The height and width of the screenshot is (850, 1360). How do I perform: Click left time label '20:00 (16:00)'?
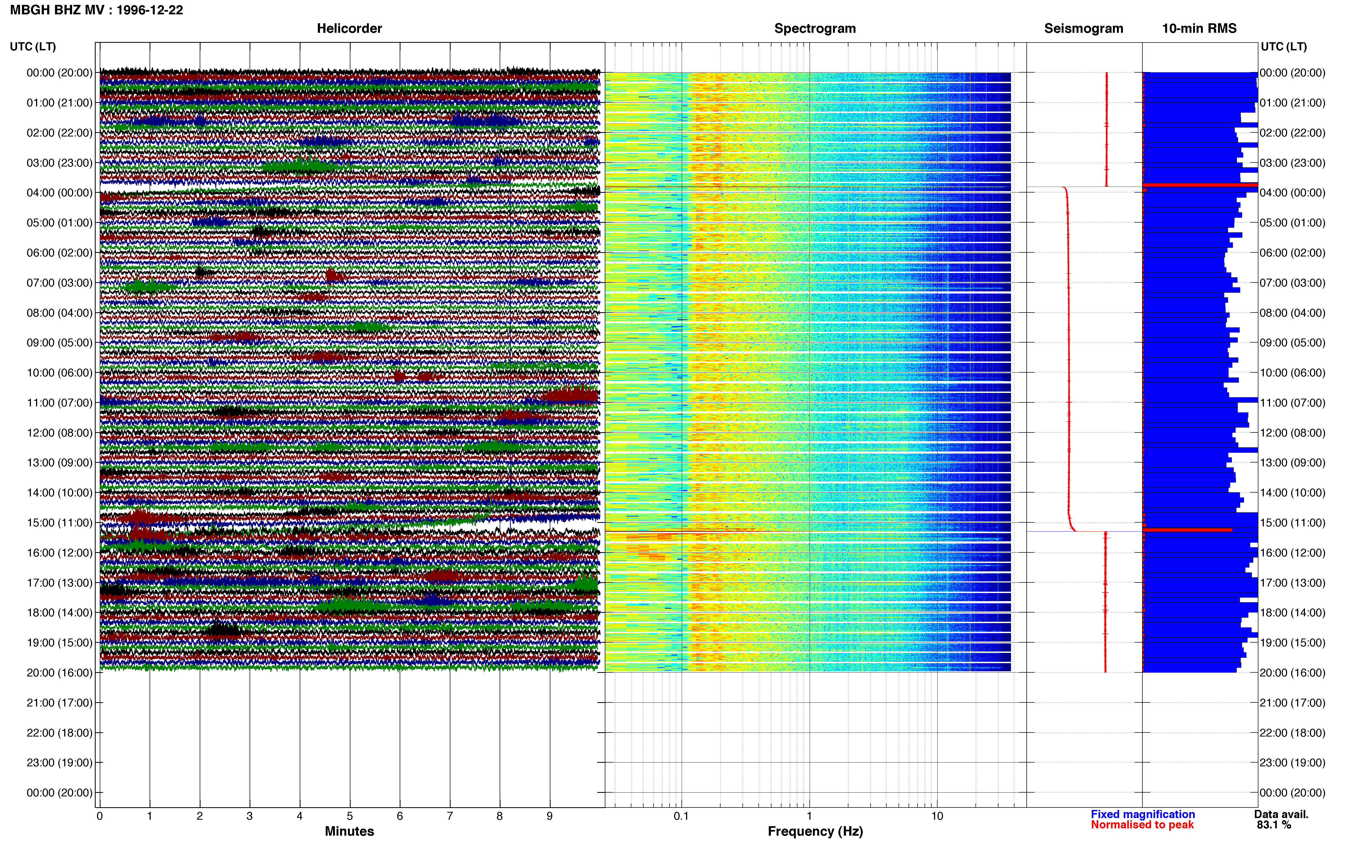[x=60, y=673]
